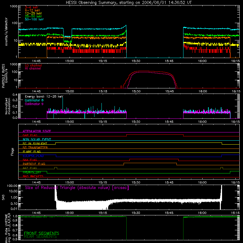
Task: Click the SAA_FLAG label
Action: click(x=30, y=160)
